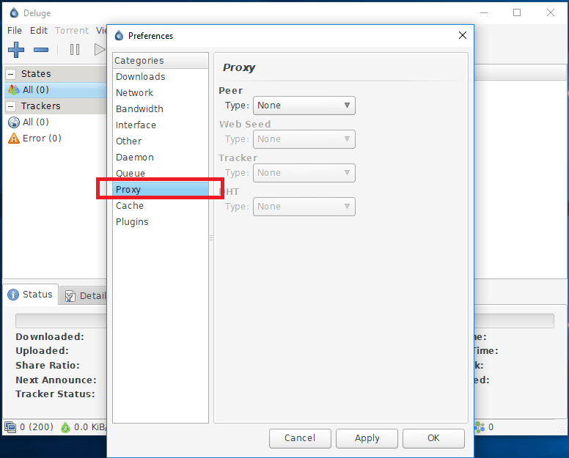The height and width of the screenshot is (458, 569).
Task: Click the Cancel button
Action: click(x=300, y=438)
